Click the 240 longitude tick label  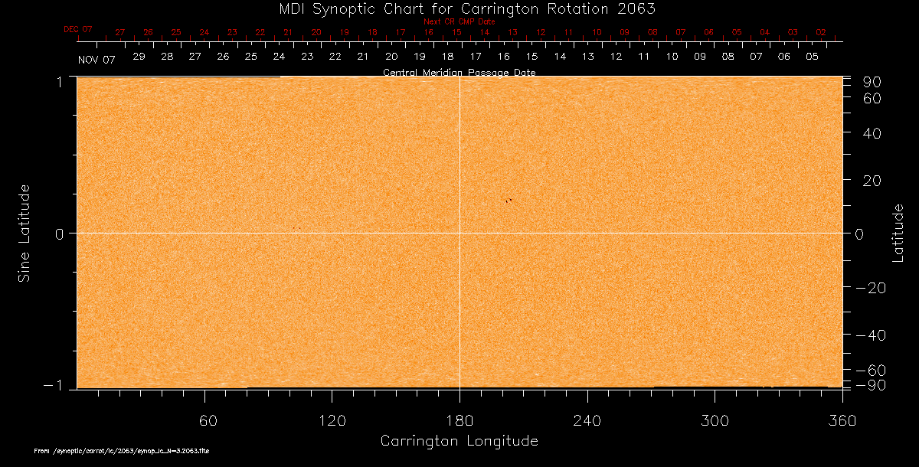coord(587,421)
